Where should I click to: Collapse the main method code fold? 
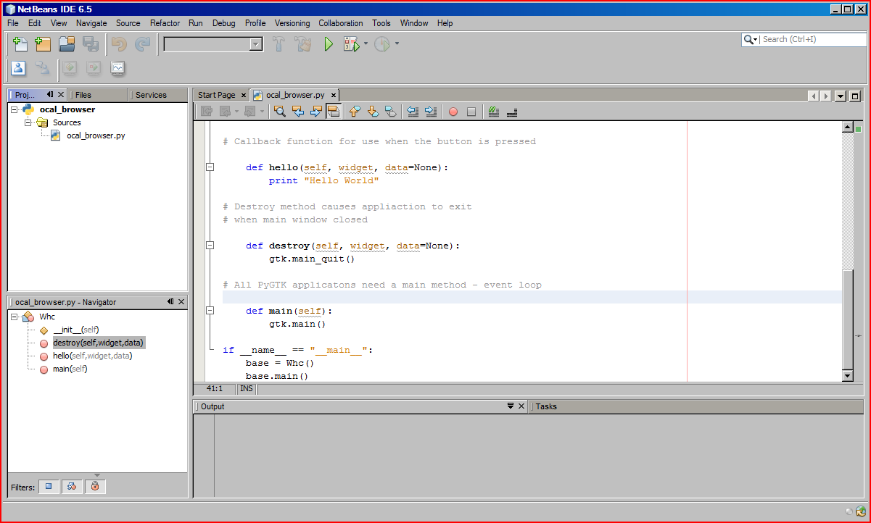coord(210,311)
